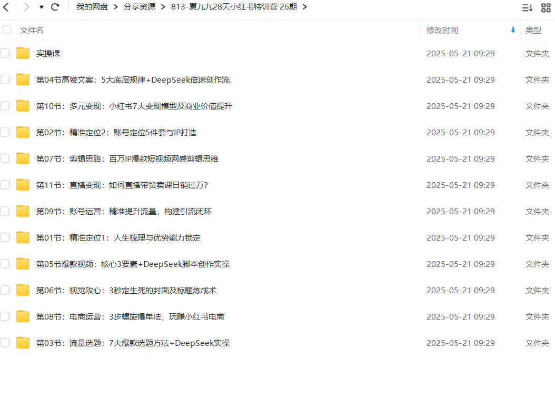Navigate to 我的网盘 breadcrumb

[92, 7]
